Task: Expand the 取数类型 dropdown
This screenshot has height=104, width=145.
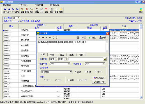Action: (x=71, y=72)
